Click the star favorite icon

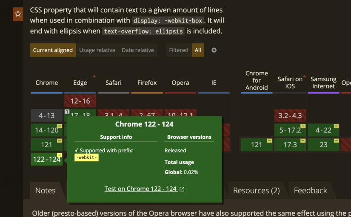tap(18, 14)
